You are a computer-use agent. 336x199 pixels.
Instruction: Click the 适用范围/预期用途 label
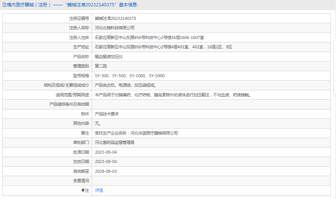click(72, 95)
